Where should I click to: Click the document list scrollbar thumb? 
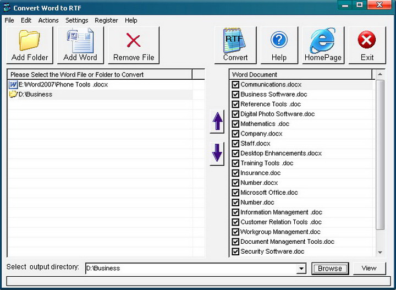click(x=380, y=155)
